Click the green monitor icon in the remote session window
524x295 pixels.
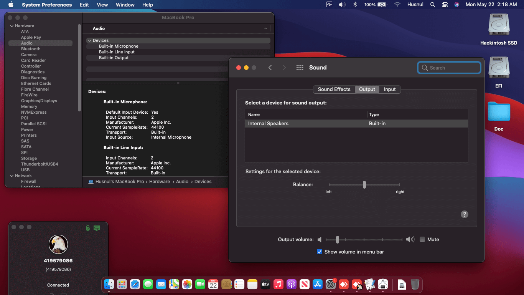[x=97, y=228]
